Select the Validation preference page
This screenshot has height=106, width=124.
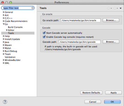[10, 57]
